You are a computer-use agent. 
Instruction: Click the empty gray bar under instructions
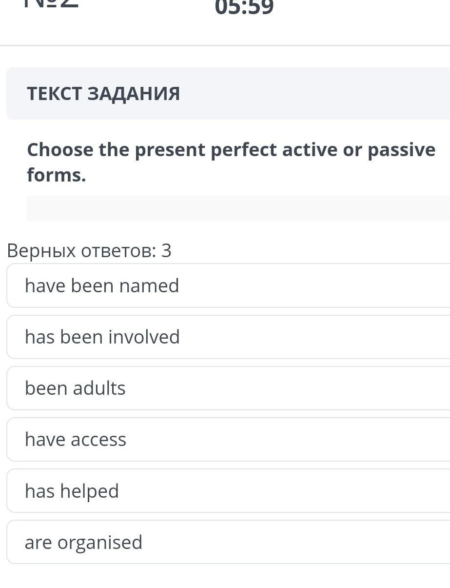(238, 208)
